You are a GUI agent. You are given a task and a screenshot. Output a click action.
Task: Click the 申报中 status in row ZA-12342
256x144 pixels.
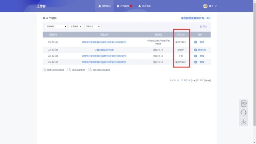click(x=181, y=50)
